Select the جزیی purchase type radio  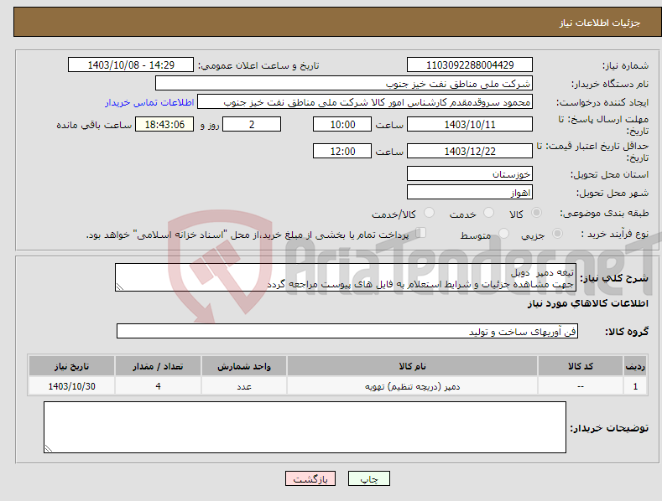[x=557, y=233]
